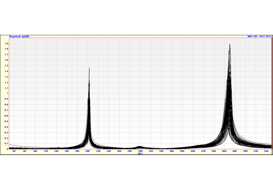Click the "1" y-axis tick value
Viewport: 273px width, 189px height.
[8, 93]
